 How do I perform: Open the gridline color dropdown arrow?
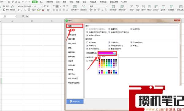[114, 53]
